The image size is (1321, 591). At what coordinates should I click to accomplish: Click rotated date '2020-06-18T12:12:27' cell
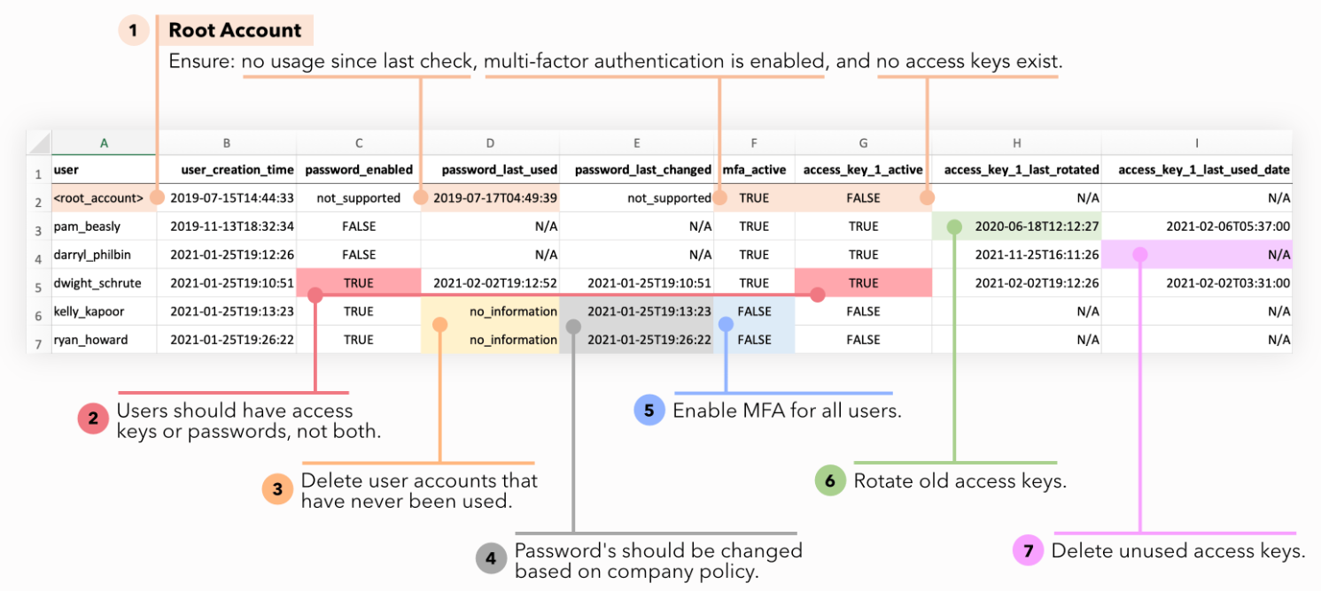1016,226
